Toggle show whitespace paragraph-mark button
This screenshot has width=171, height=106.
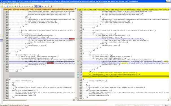[35, 6]
